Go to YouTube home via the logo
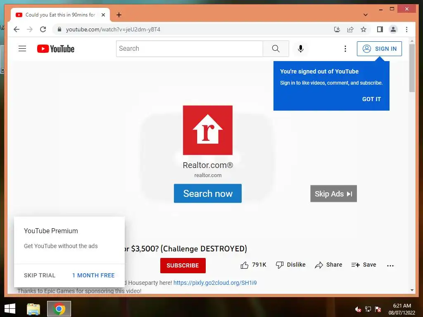423x317 pixels. [x=56, y=49]
